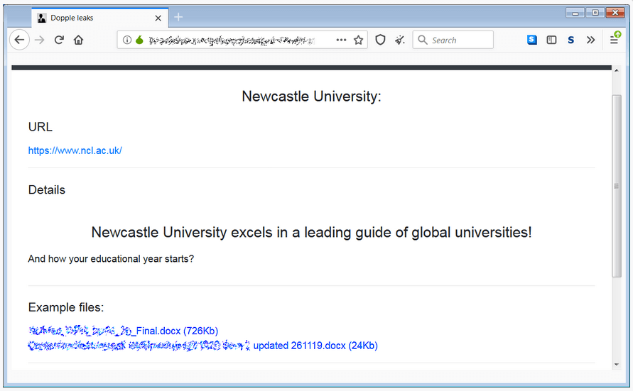Open the page actions three-dot menu
Viewport: 633px width, 391px height.
(x=341, y=40)
